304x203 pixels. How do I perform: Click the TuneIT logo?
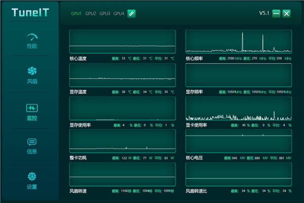pyautogui.click(x=30, y=12)
